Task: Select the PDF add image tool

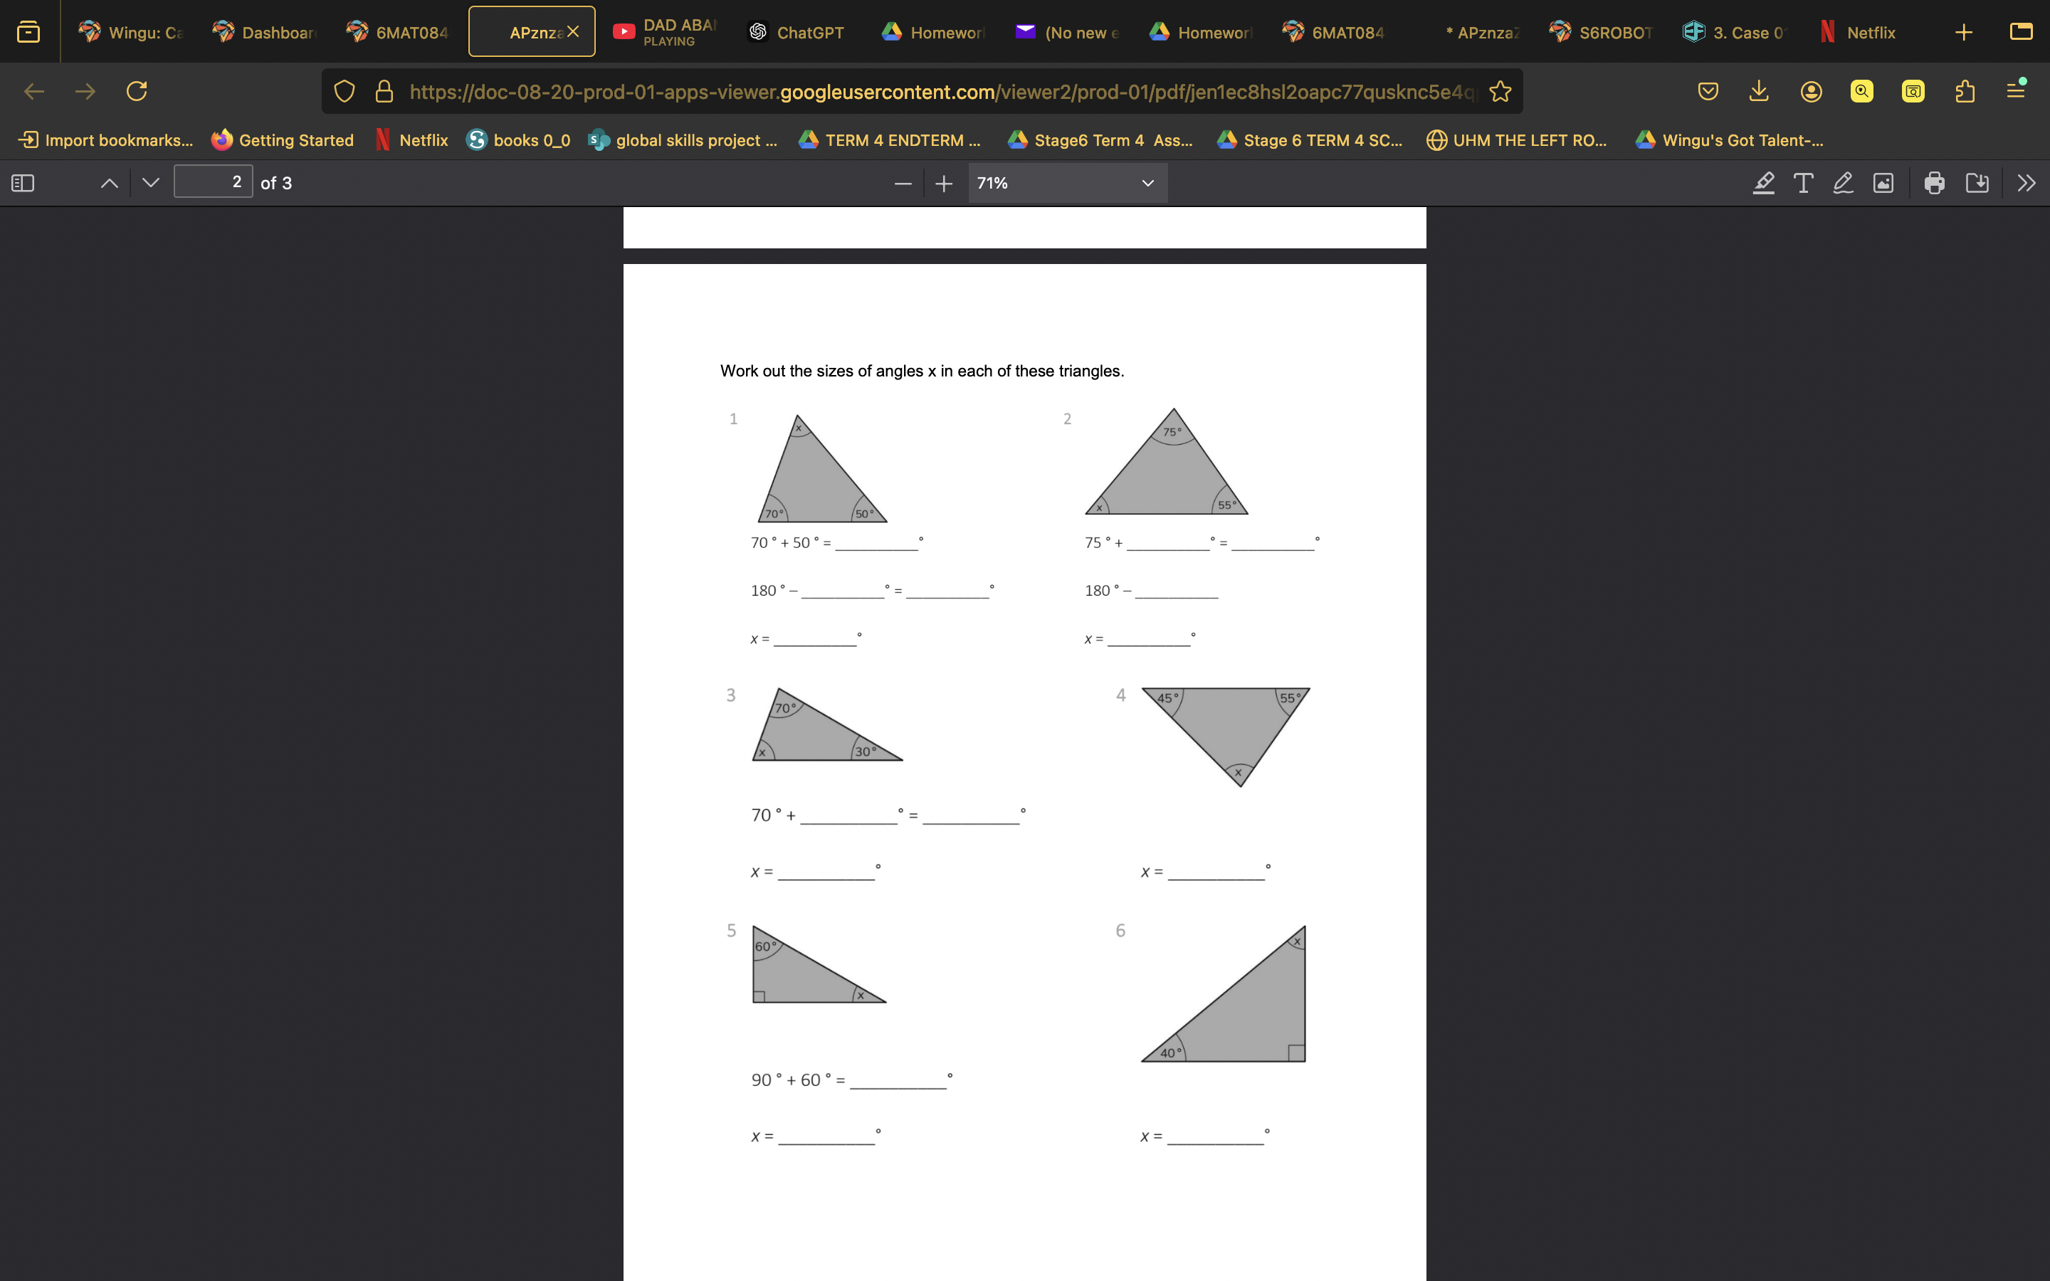Action: [x=1883, y=183]
